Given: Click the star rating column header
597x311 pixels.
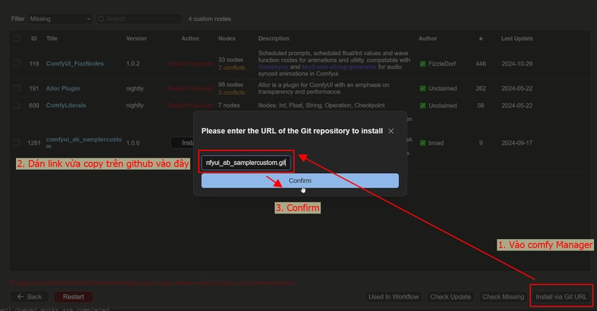Looking at the screenshot, I should [x=481, y=39].
